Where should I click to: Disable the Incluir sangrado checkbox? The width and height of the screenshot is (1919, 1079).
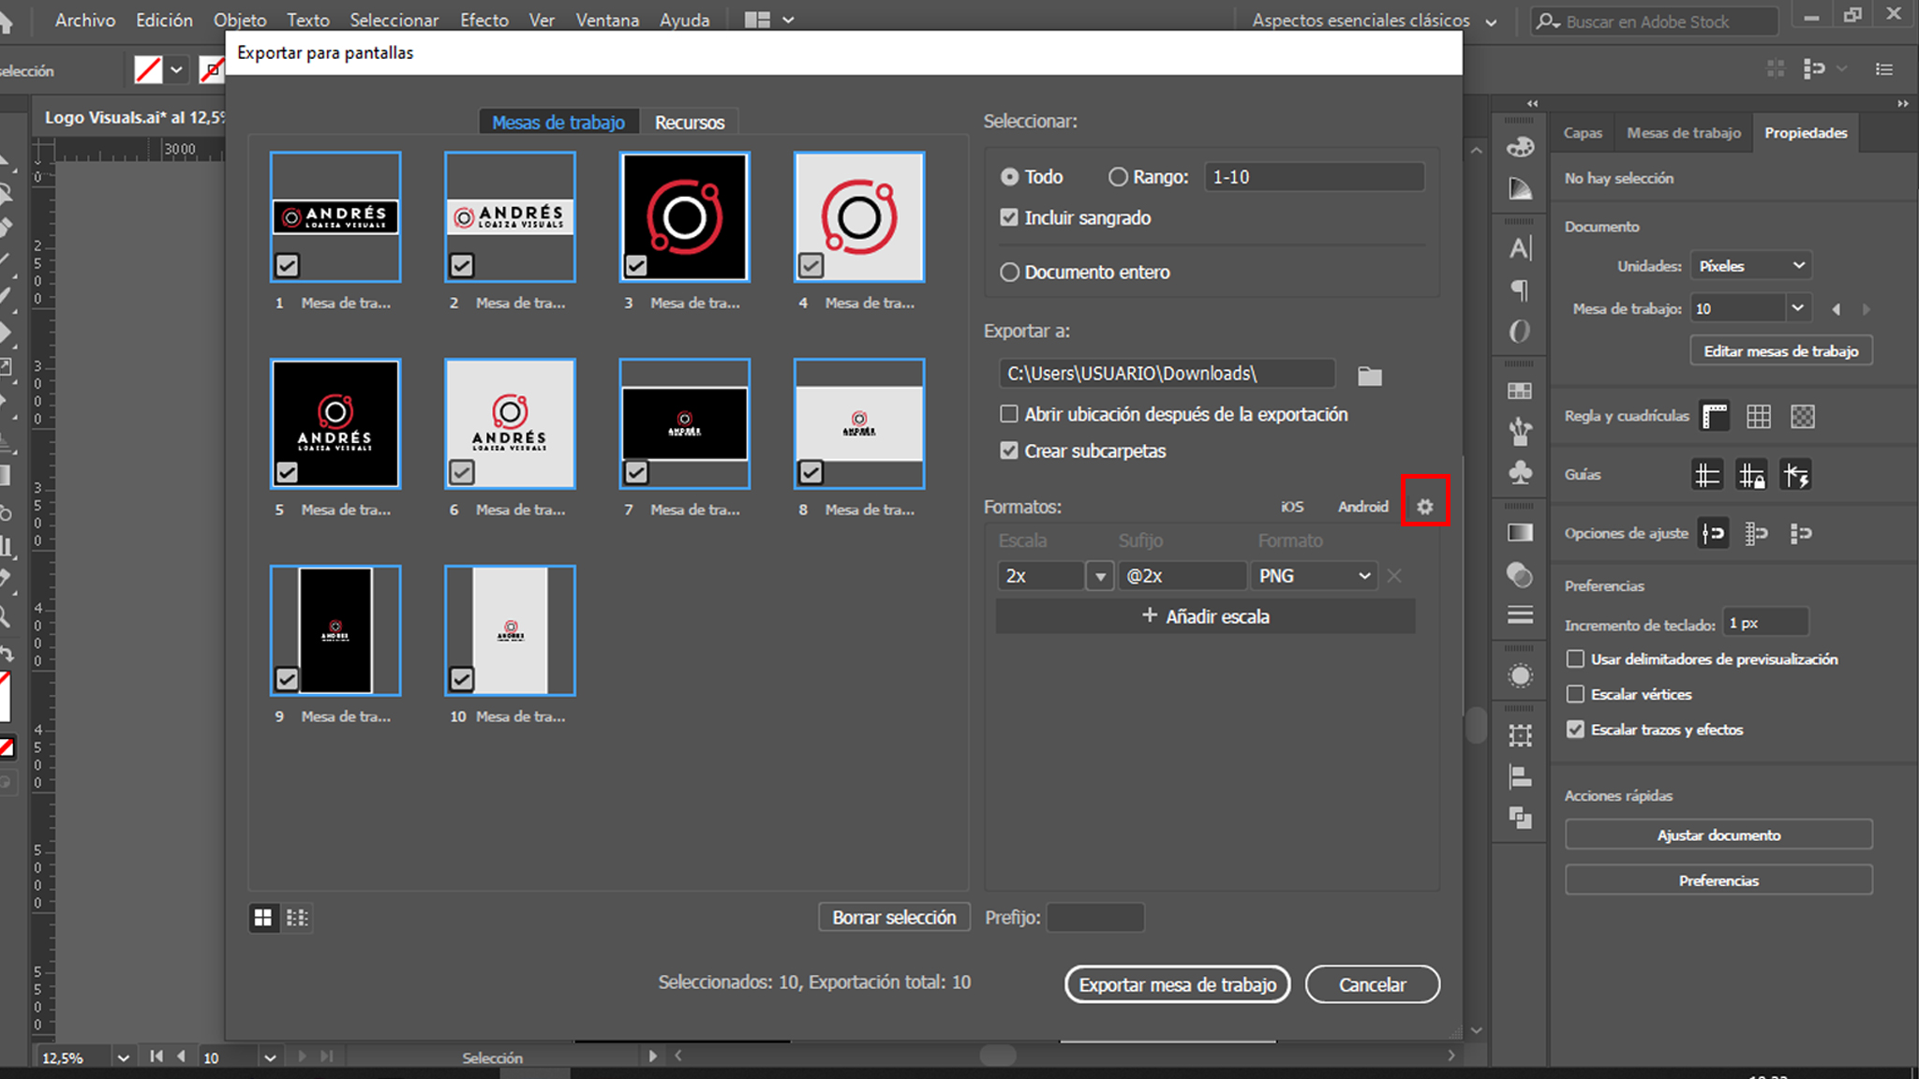[1009, 217]
